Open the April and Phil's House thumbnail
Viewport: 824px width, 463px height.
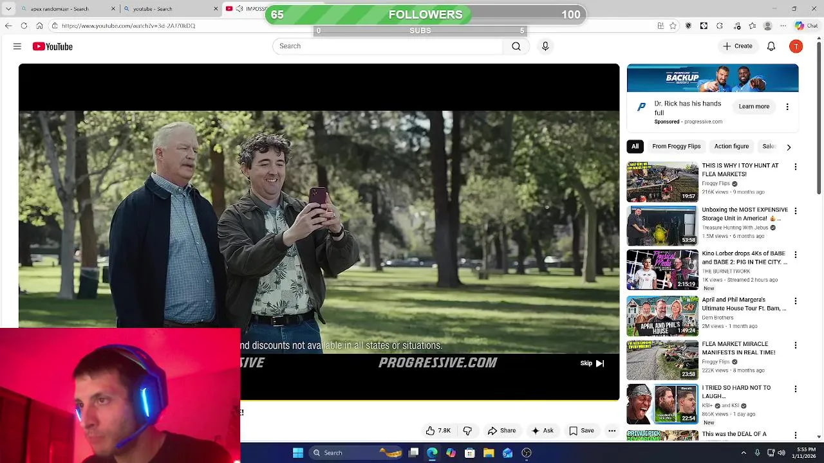click(662, 316)
